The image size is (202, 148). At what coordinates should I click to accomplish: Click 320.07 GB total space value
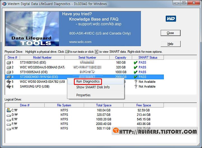coord(104,115)
